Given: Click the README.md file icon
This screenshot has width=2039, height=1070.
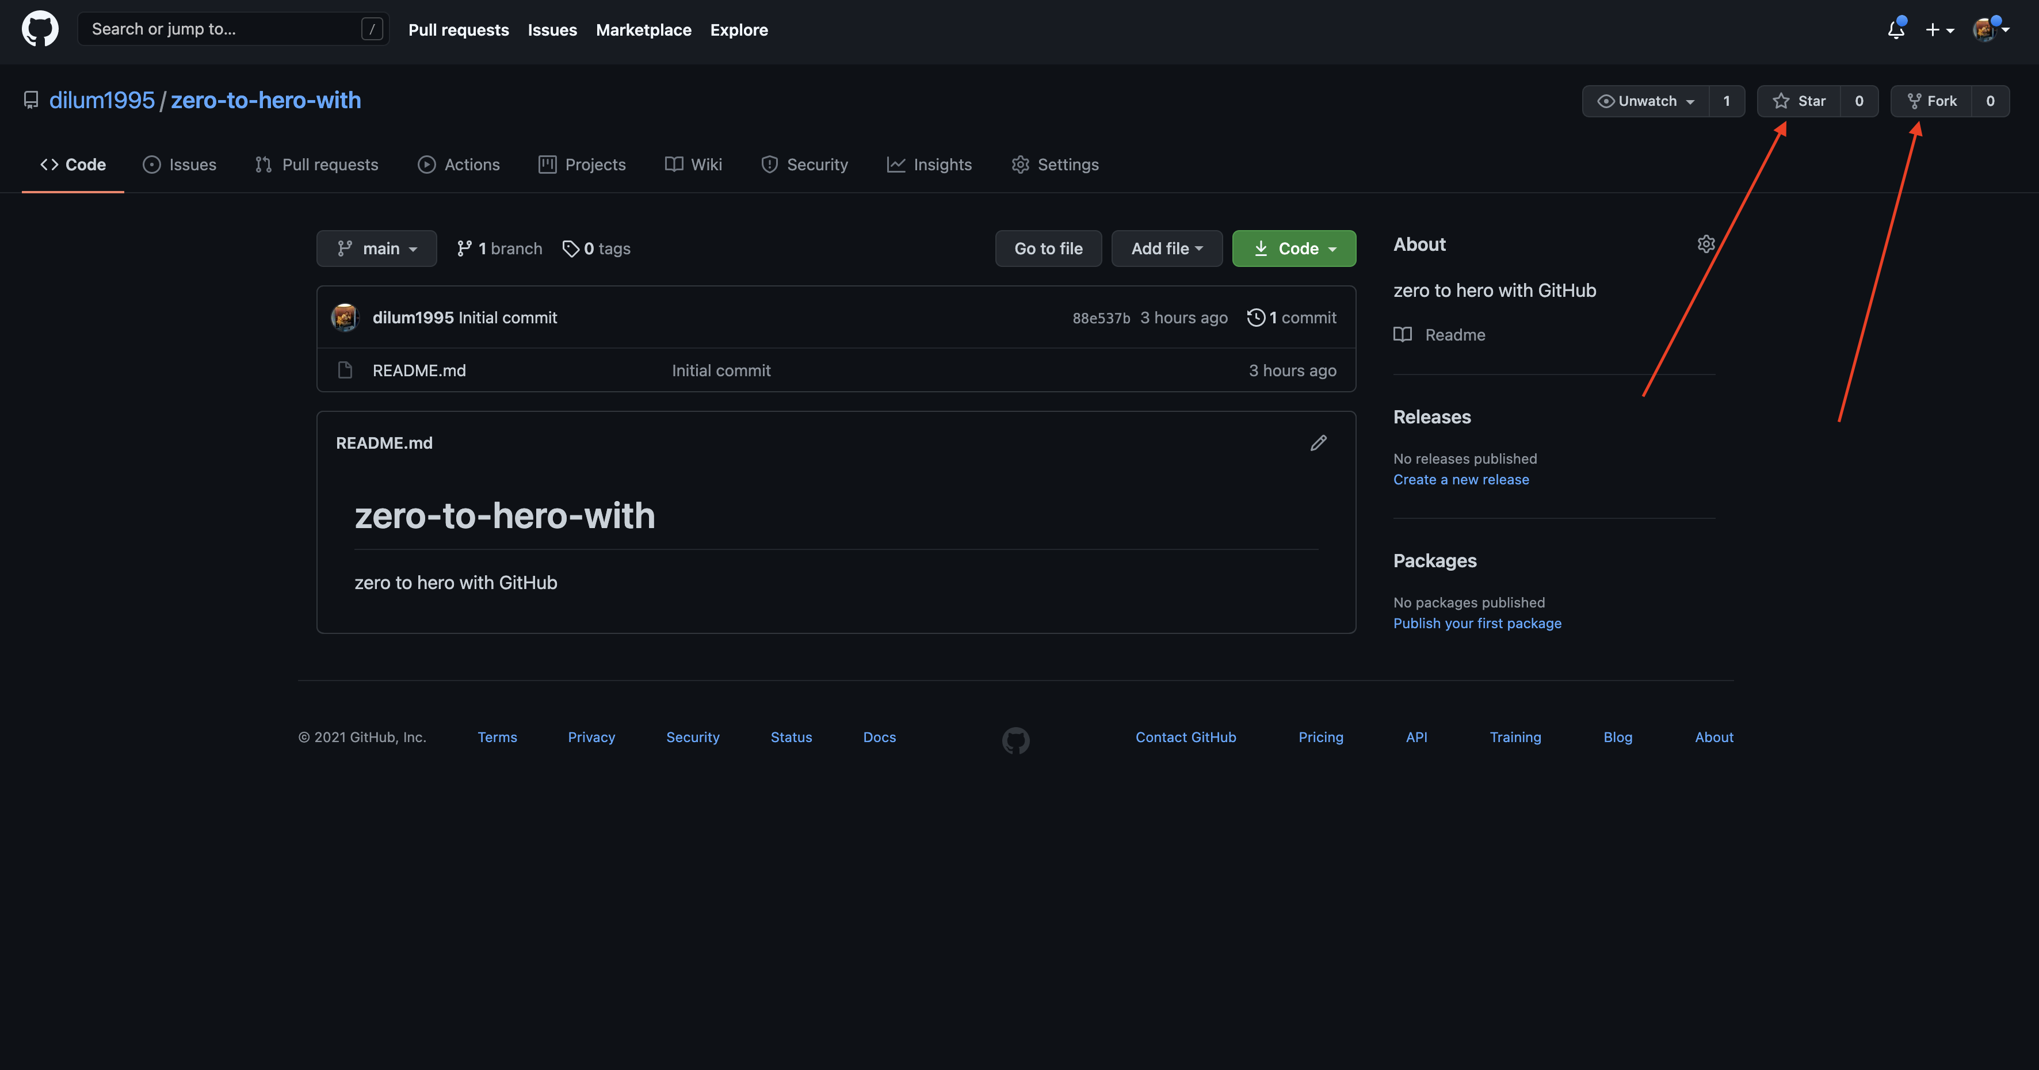Looking at the screenshot, I should coord(345,370).
